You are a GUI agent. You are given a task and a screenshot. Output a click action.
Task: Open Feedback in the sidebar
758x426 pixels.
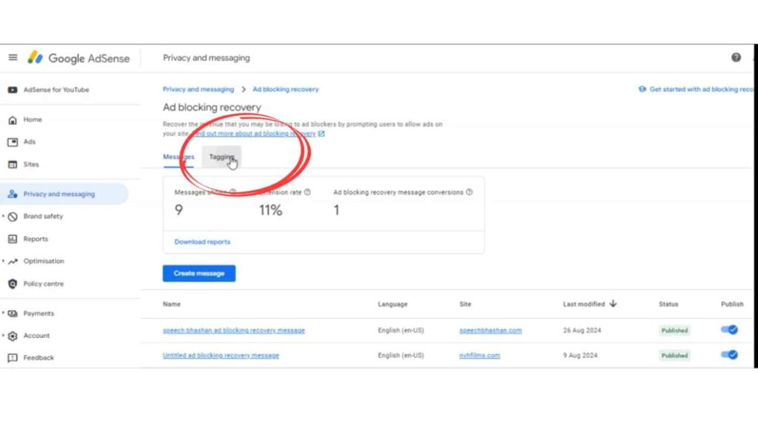[x=38, y=358]
